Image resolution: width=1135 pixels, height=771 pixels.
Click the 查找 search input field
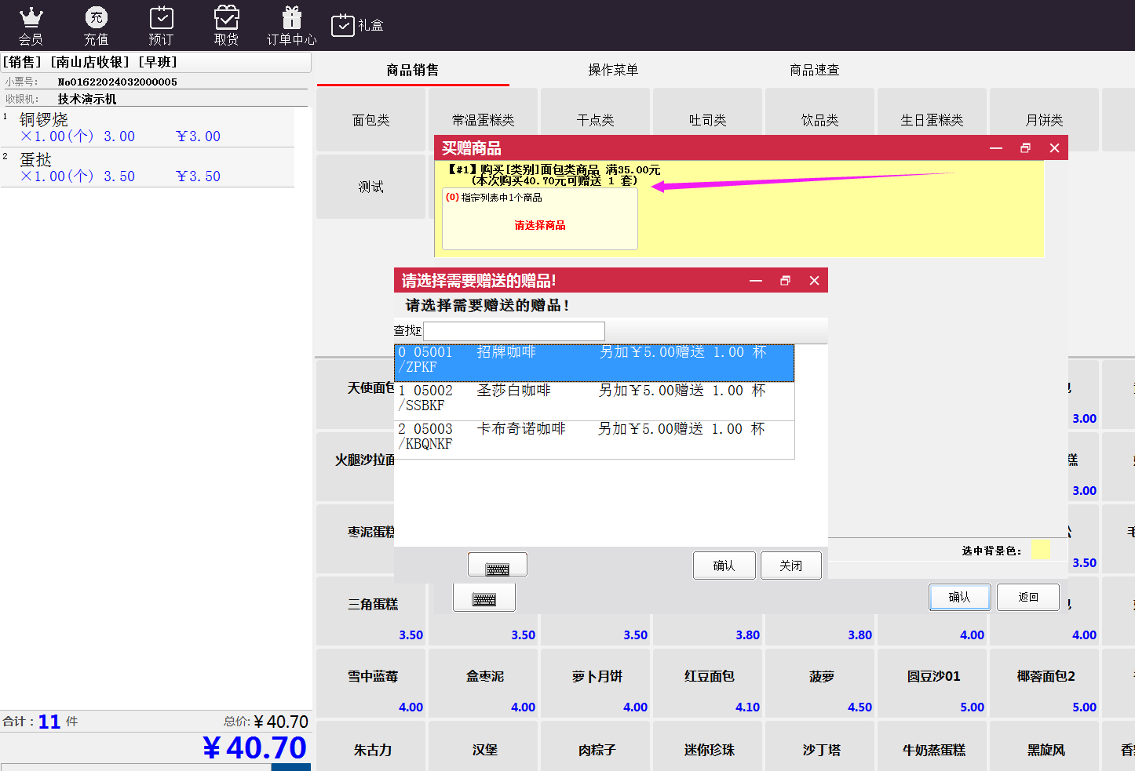coord(514,331)
